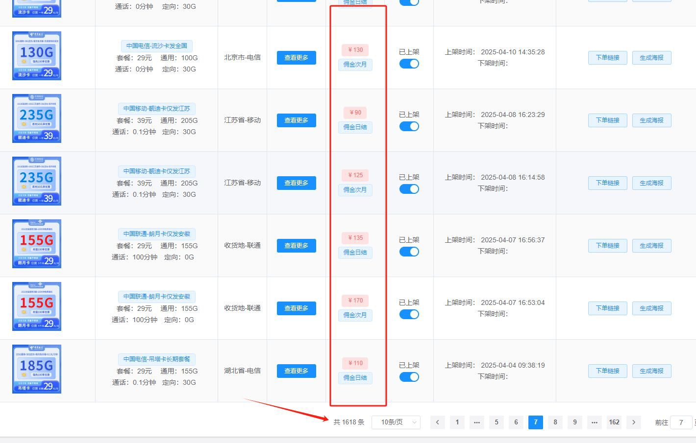Click the 中国联通-朗月卡仅发安徽 tag in the ¥135 row
This screenshot has height=443, width=696.
[157, 234]
